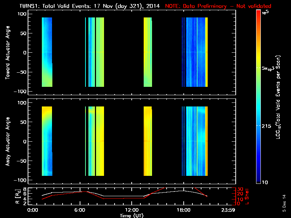
Task: Click the '23:59' time tick label
Action: [x=228, y=210]
